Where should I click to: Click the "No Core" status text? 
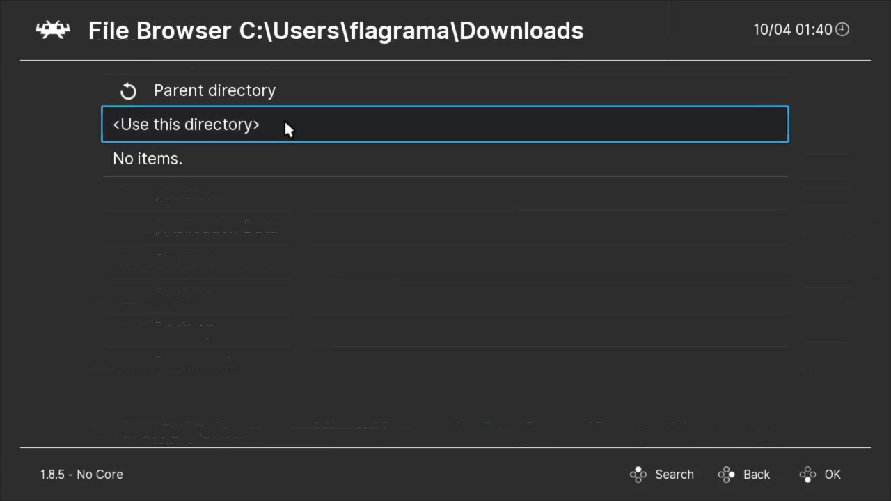point(100,475)
